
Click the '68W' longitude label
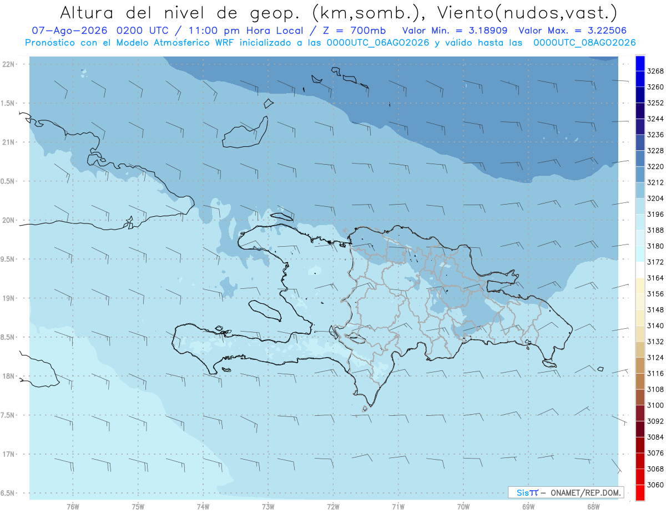[593, 506]
